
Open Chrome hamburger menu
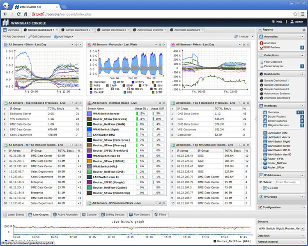click(x=303, y=14)
